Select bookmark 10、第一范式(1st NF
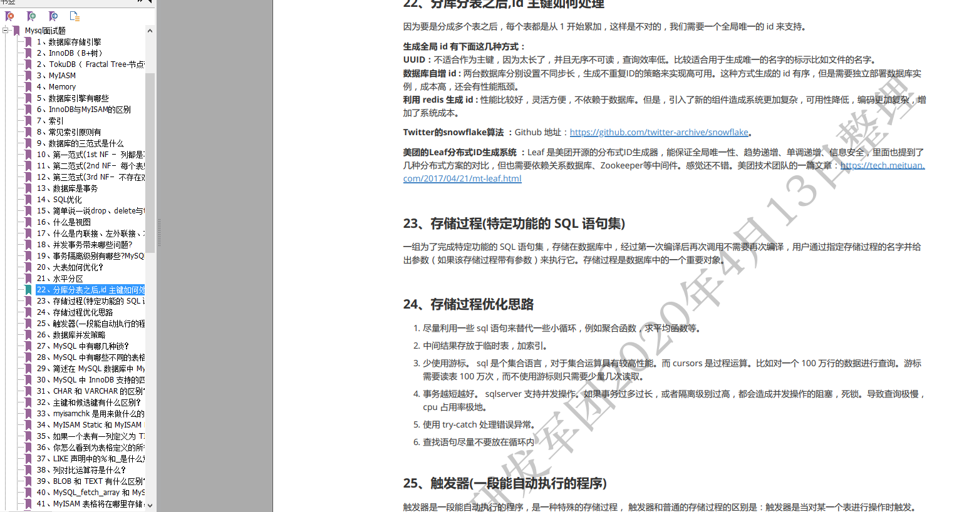This screenshot has height=512, width=979. 90,155
